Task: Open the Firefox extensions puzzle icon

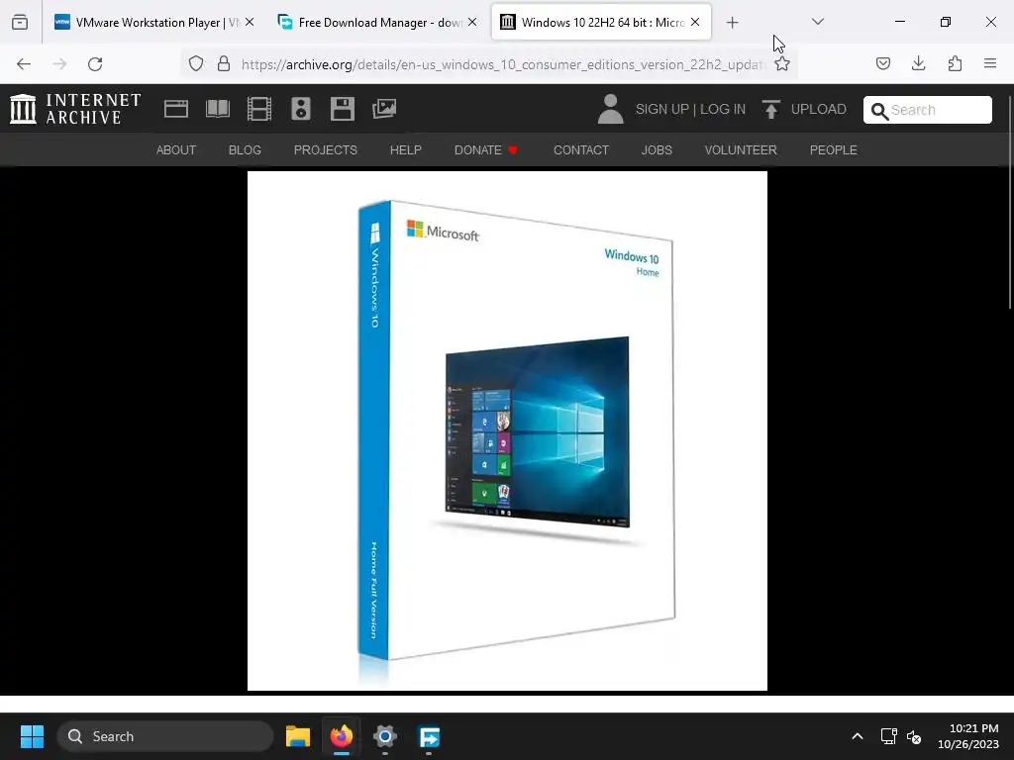Action: click(x=955, y=64)
